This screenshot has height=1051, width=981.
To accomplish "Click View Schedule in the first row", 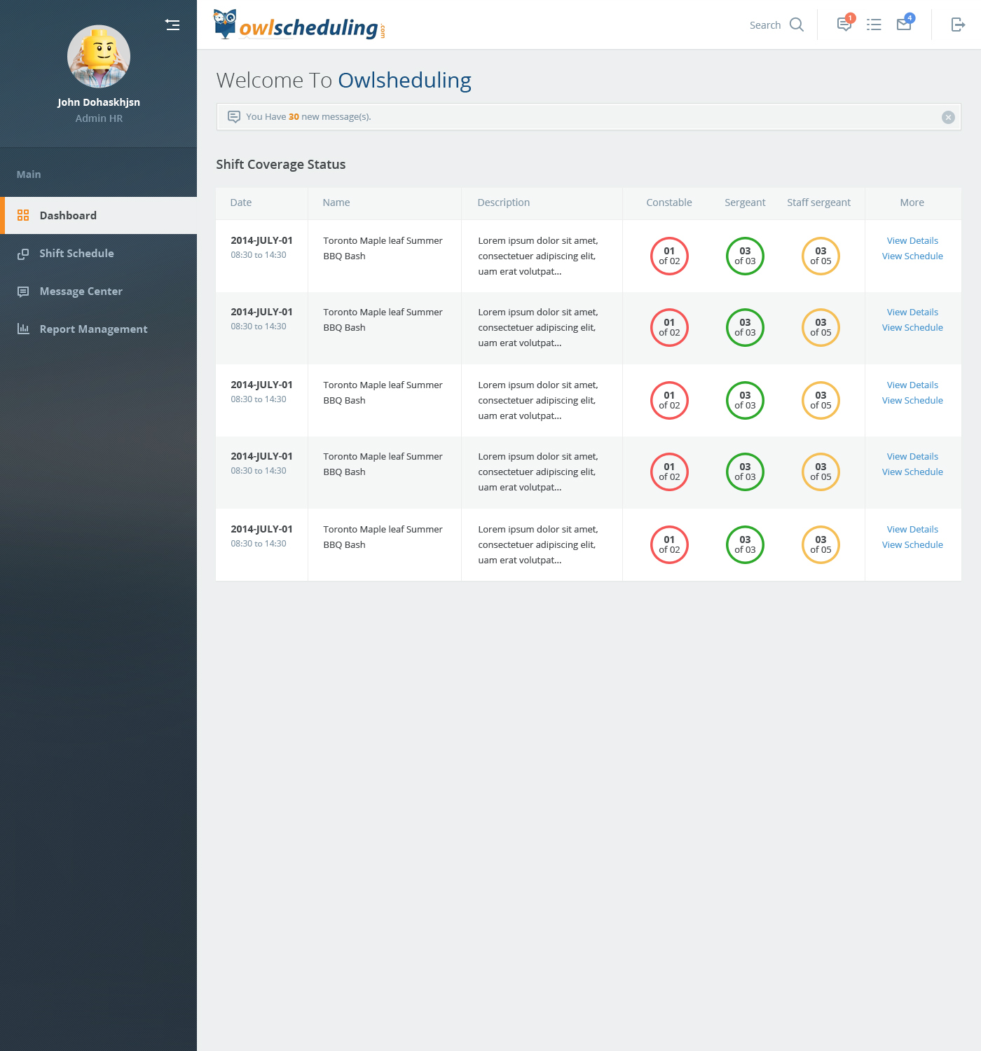I will 912,256.
